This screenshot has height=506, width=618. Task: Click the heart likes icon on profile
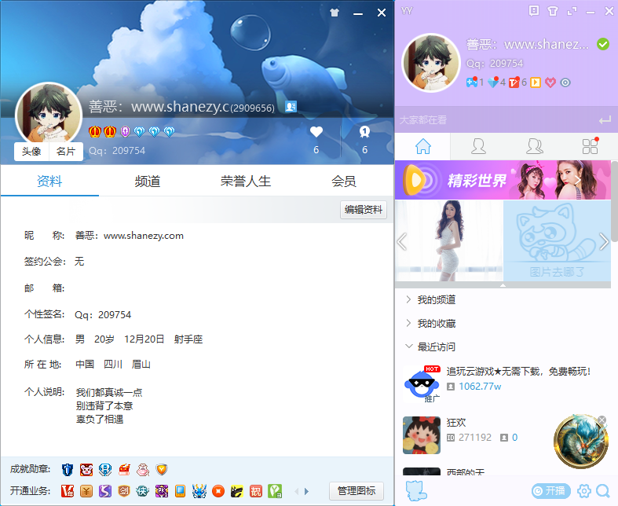tap(316, 132)
